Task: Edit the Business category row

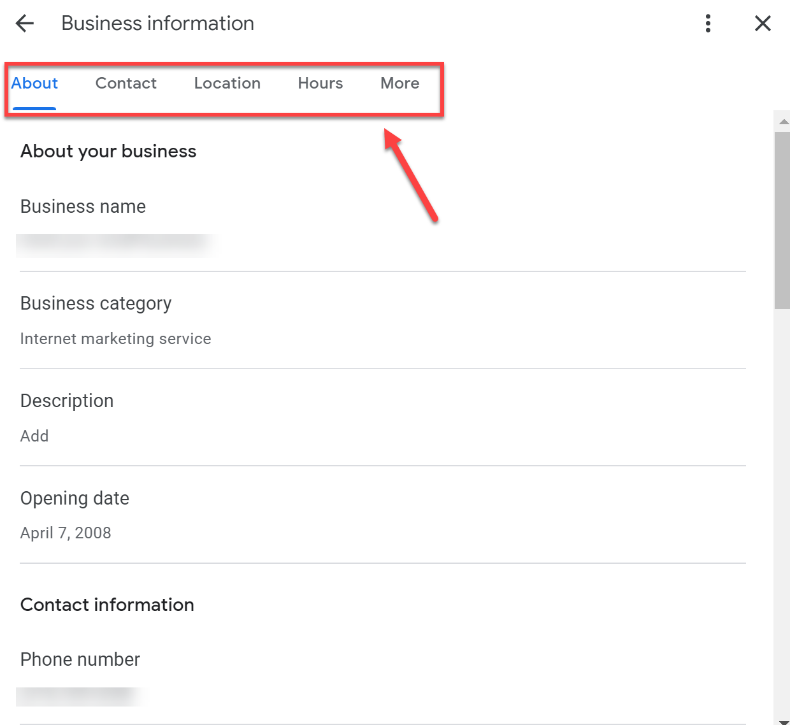Action: point(382,320)
